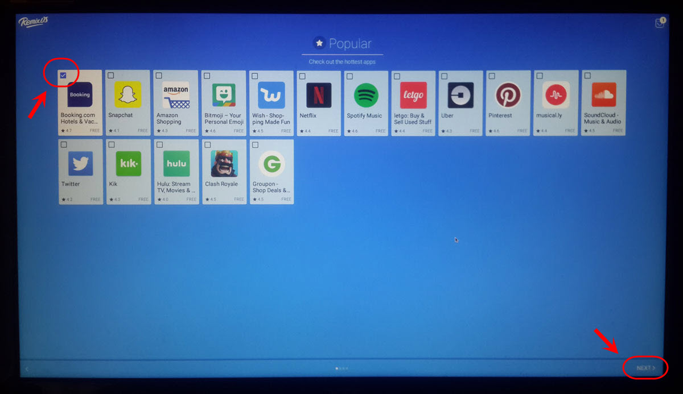The image size is (683, 394).
Task: Click the star icon beside Popular heading
Action: (319, 43)
